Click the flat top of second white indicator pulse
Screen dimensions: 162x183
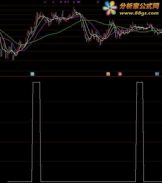pos(140,82)
